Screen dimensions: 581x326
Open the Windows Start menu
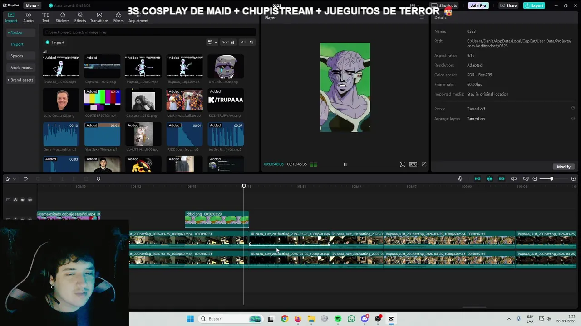click(x=190, y=319)
